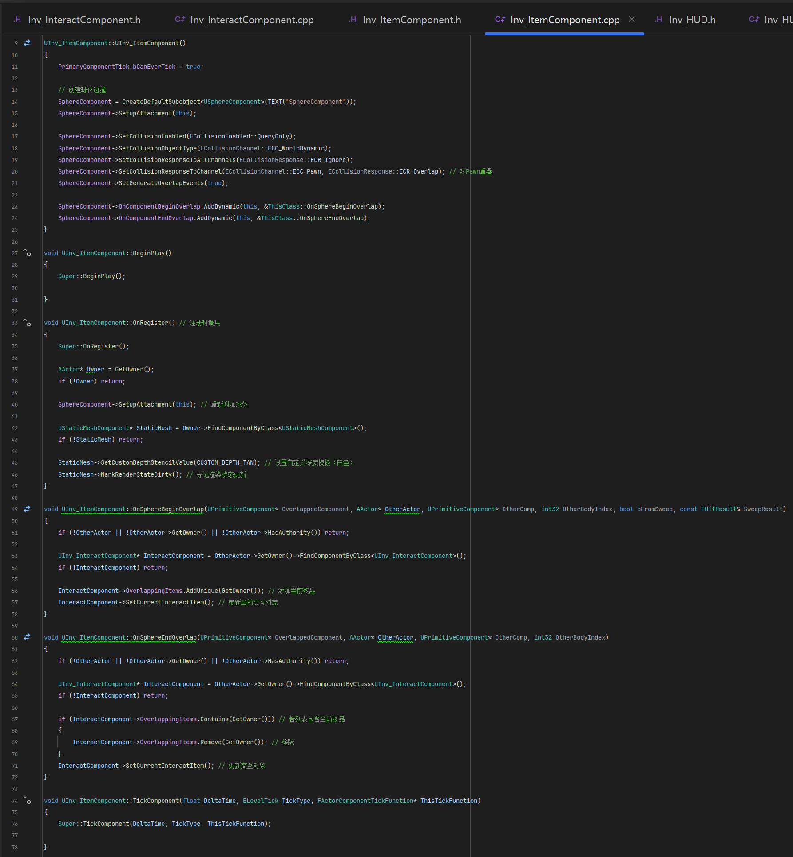Click "SetCollisionResponseToAllChannels" on line 19
Image resolution: width=793 pixels, height=857 pixels.
(177, 160)
